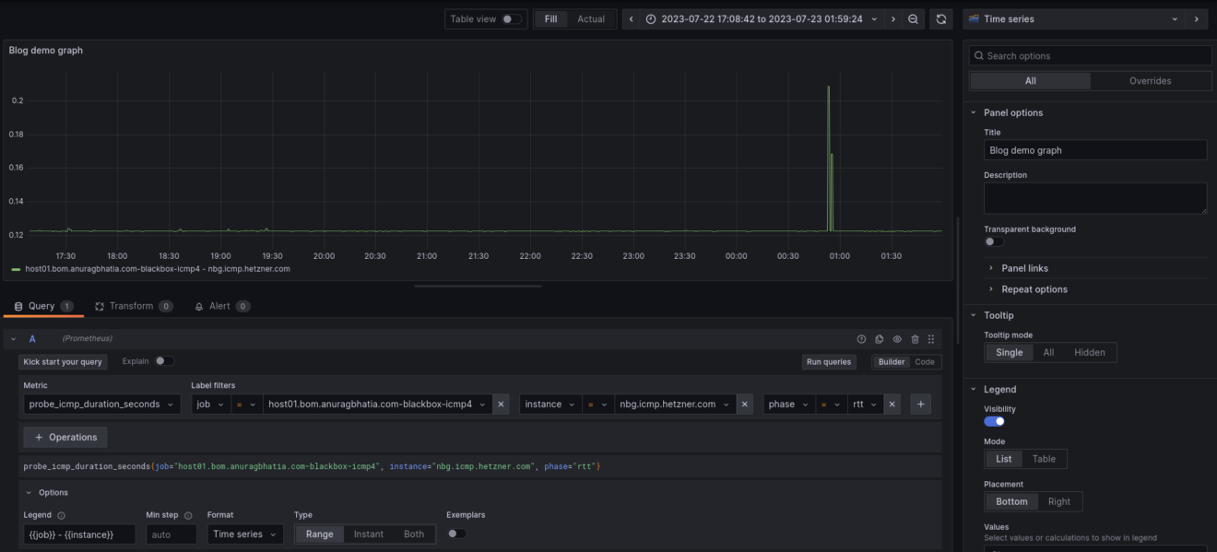Screen dimensions: 1217x552
Task: Add a label filter with the plus icon
Action: pos(919,403)
